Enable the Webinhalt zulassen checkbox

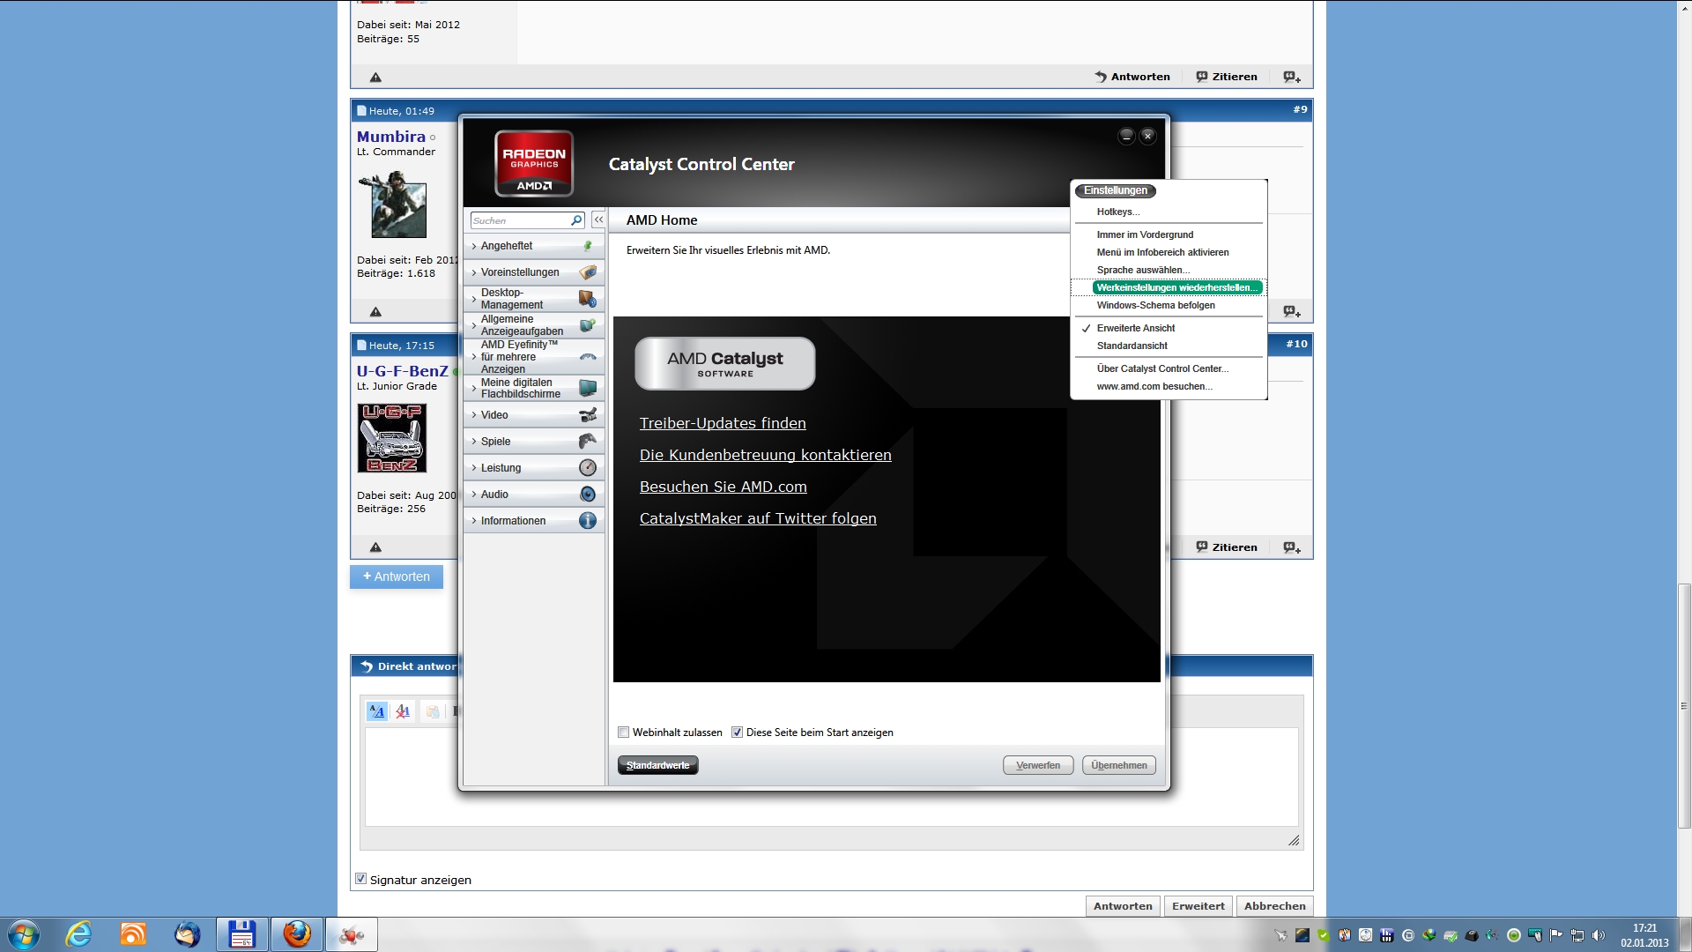click(624, 733)
